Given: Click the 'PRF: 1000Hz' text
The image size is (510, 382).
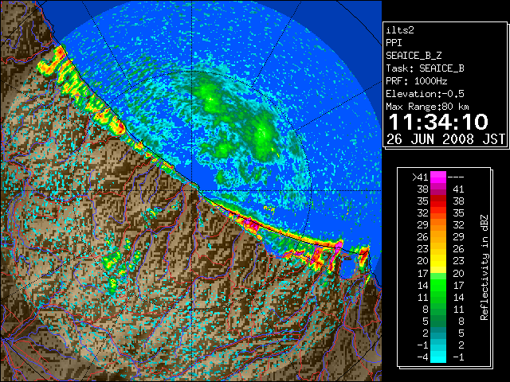Looking at the screenshot, I should [x=417, y=81].
